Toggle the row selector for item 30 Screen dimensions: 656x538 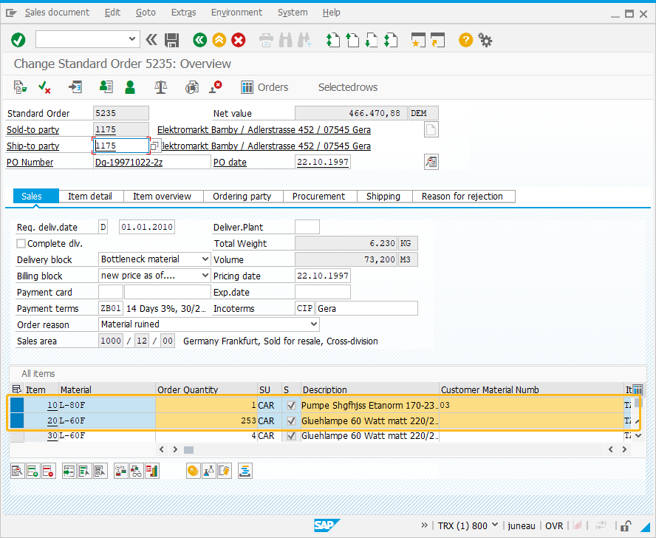pyautogui.click(x=17, y=436)
